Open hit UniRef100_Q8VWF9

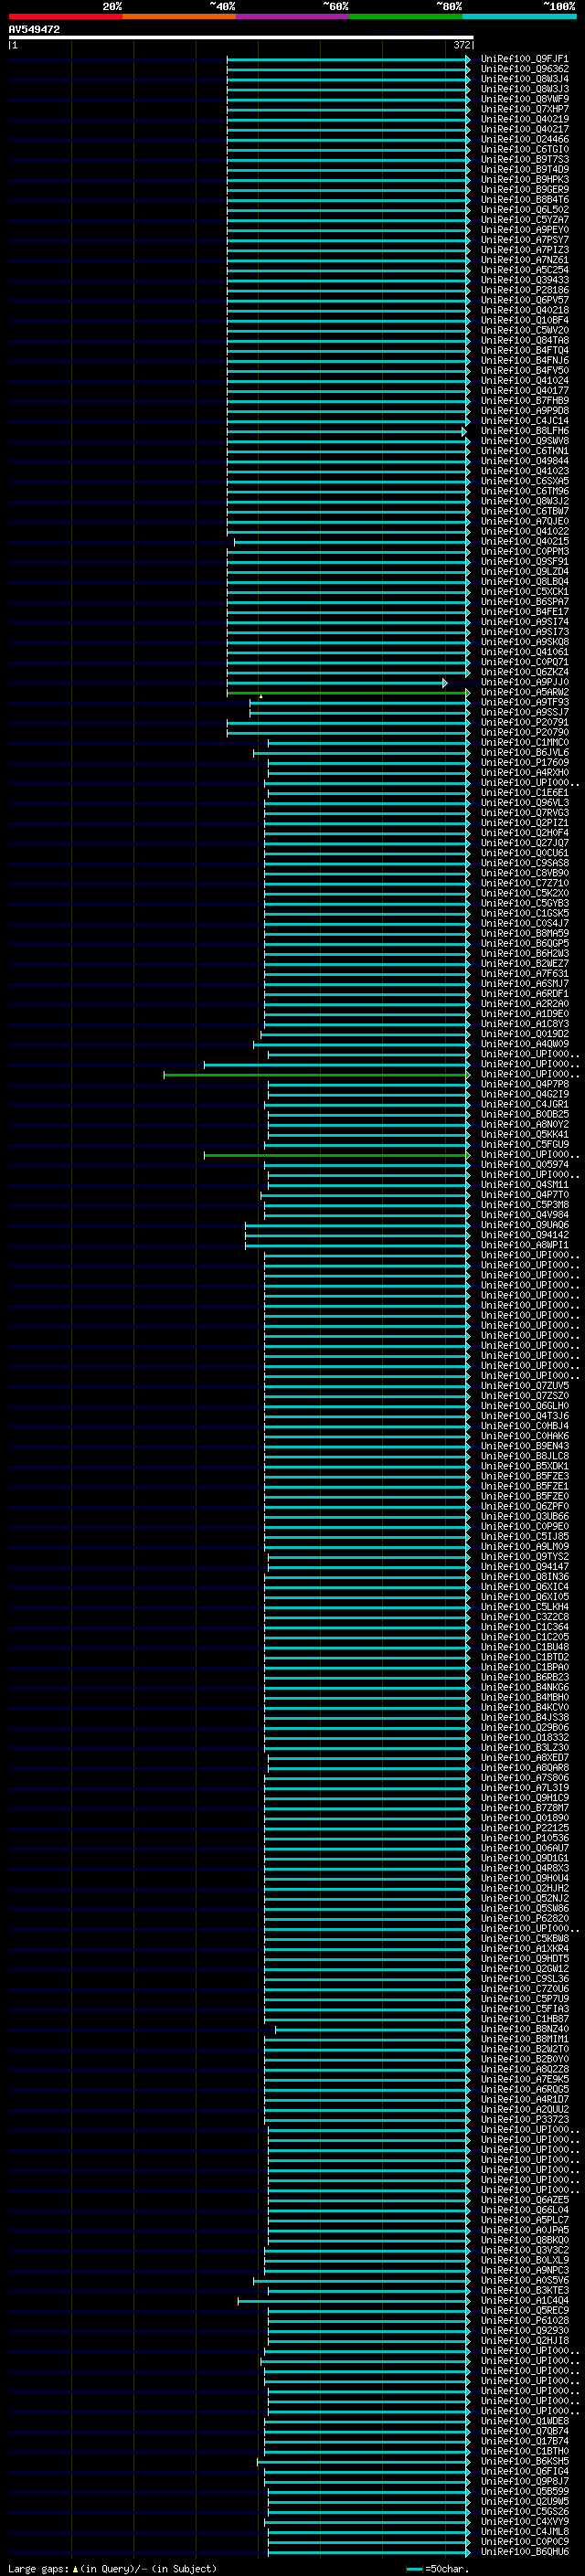point(524,99)
